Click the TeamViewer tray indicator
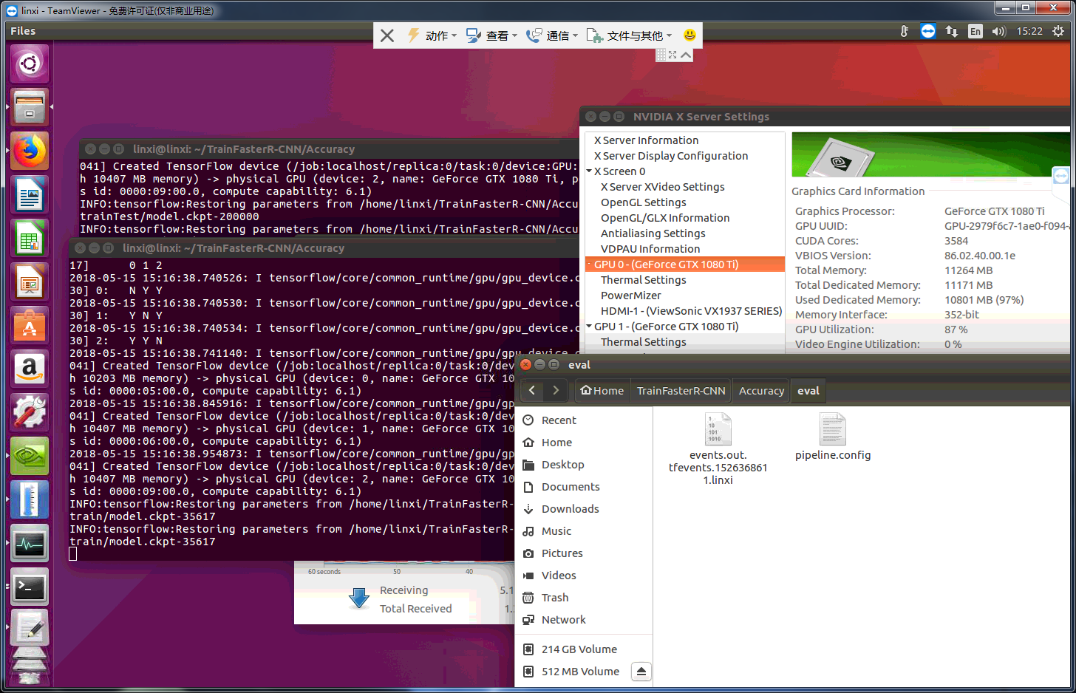 coord(928,31)
